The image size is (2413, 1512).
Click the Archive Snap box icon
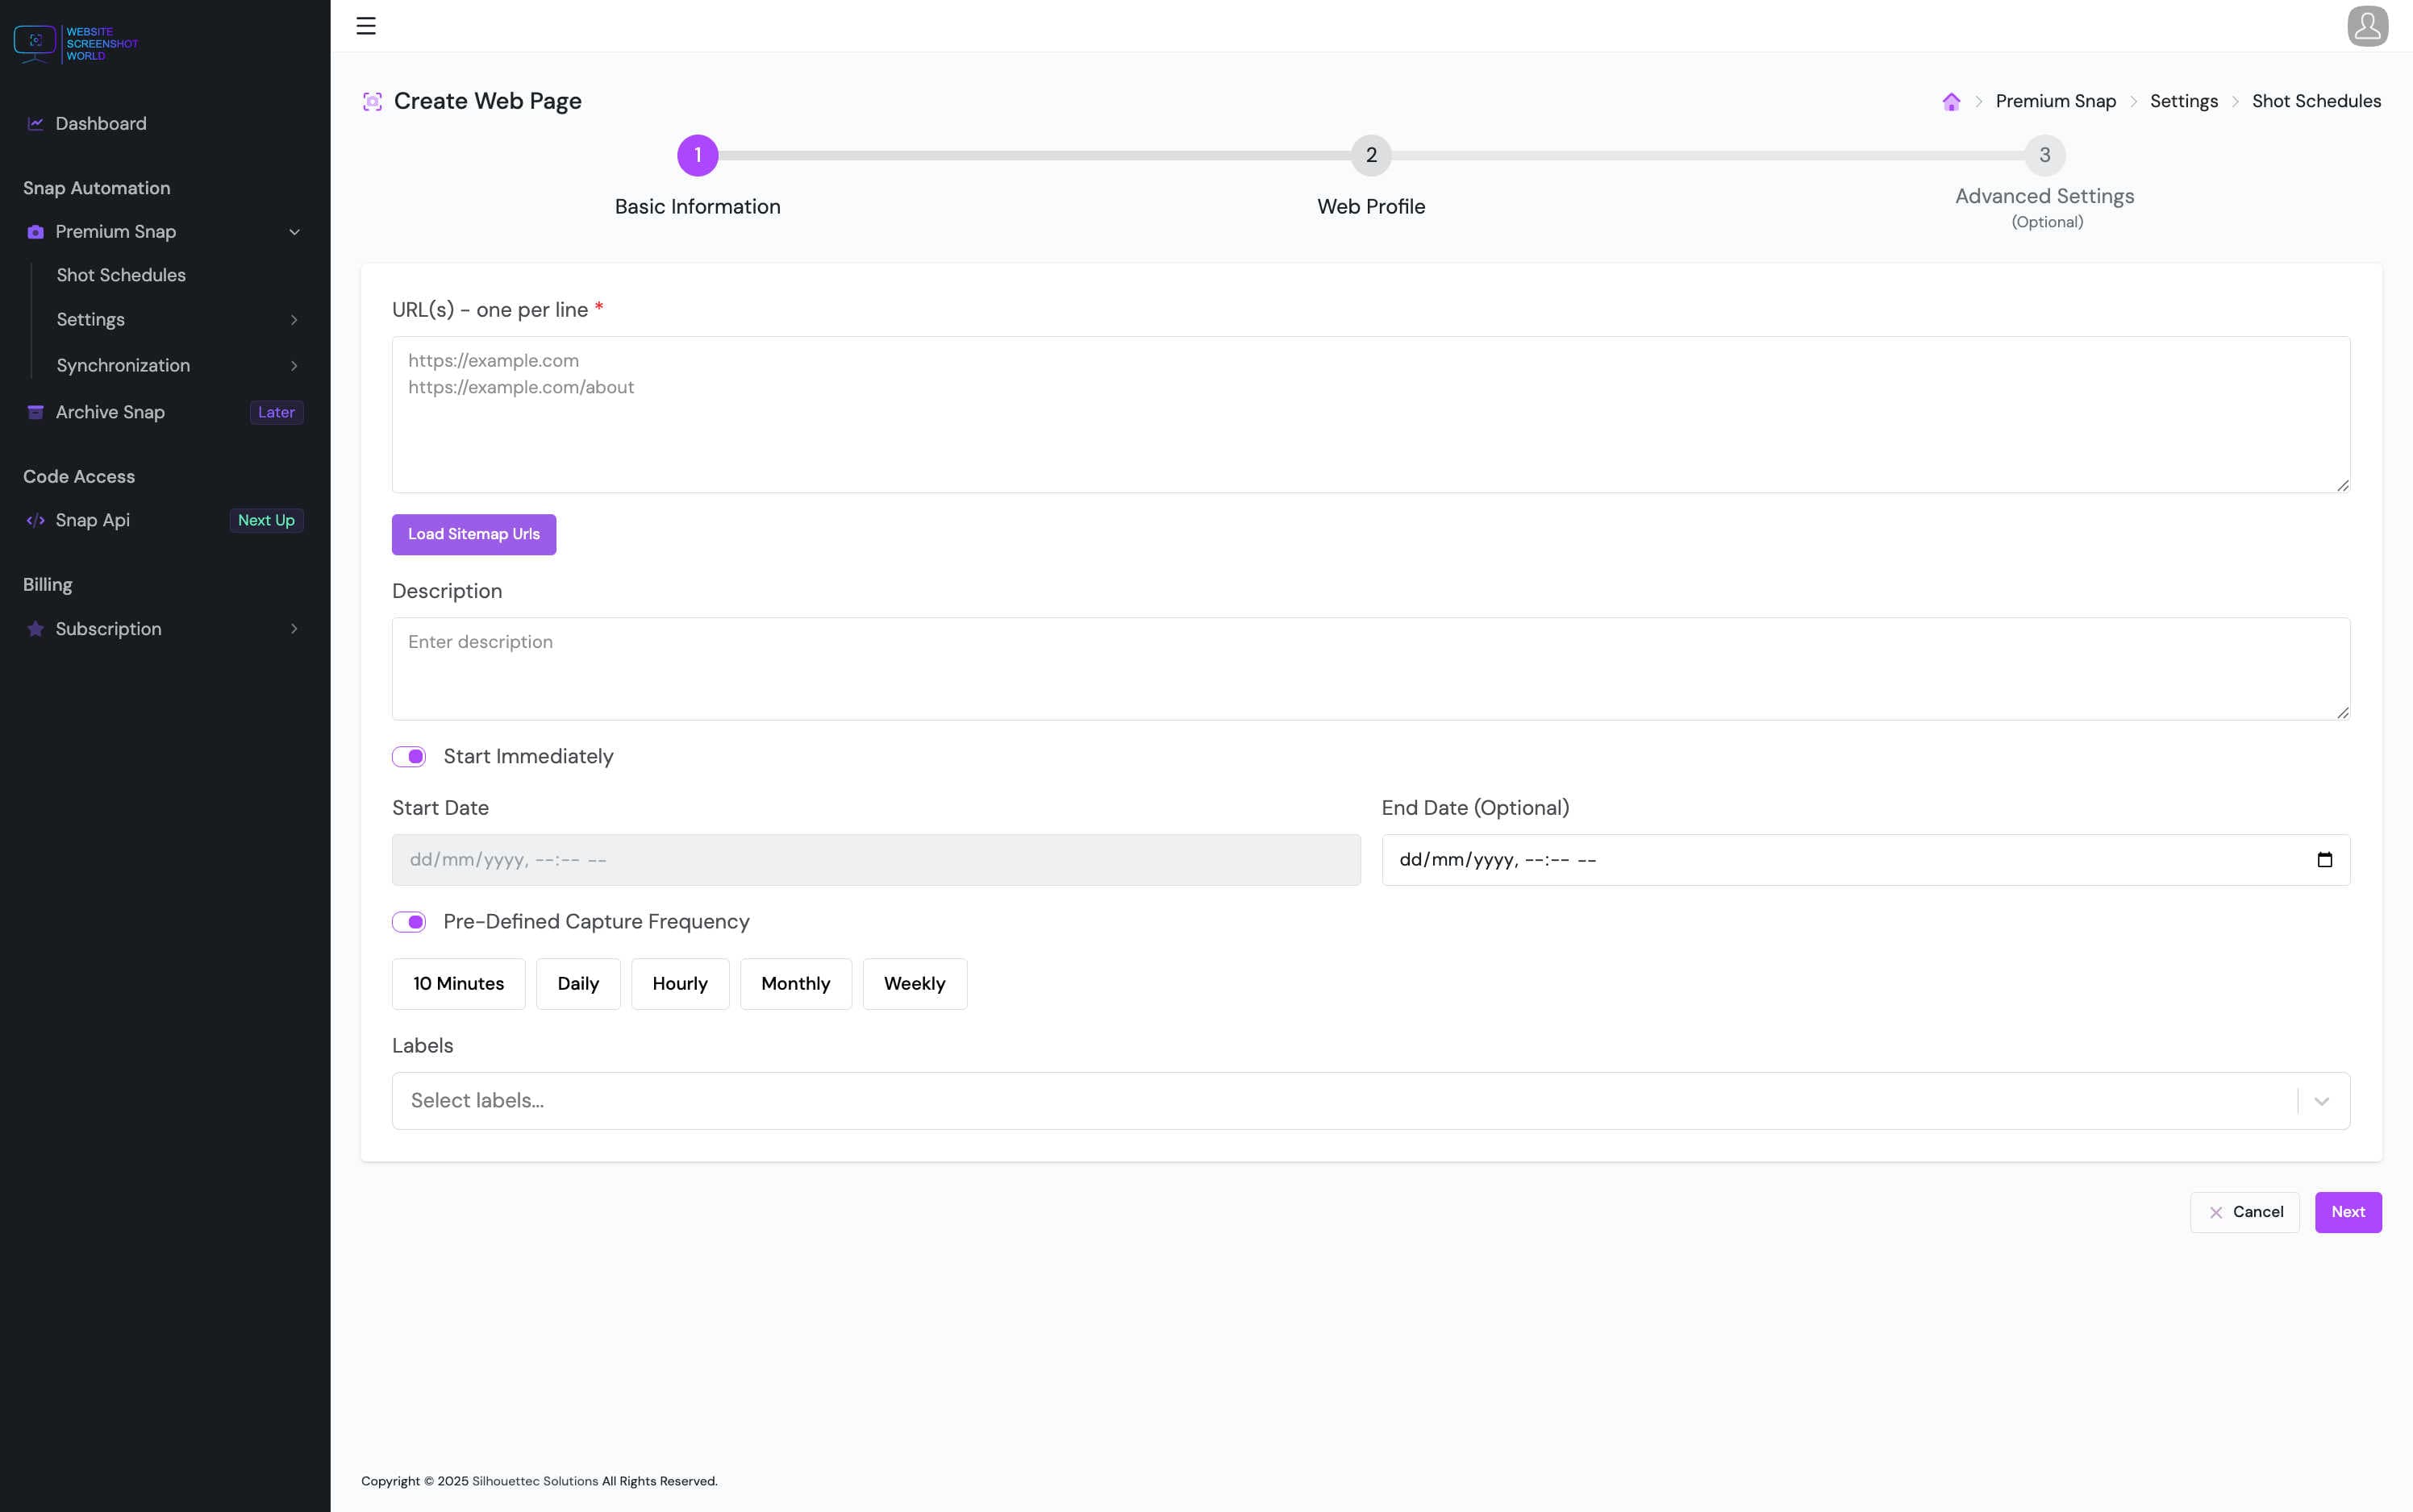(x=36, y=412)
